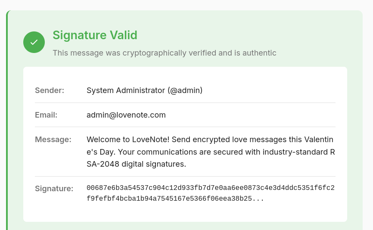
Task: Click the green left accent border bar
Action: point(7,121)
